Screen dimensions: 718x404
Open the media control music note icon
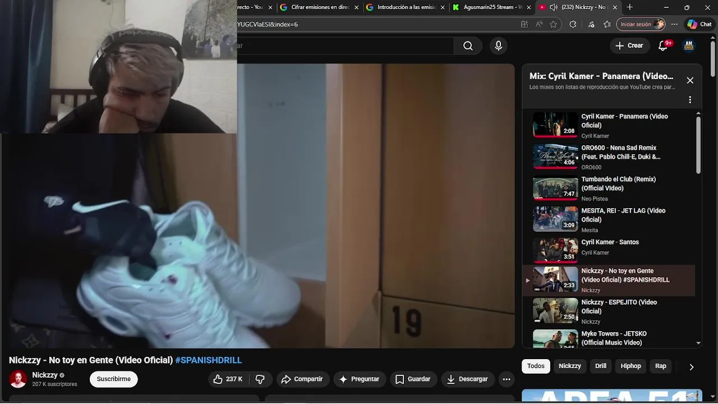click(x=591, y=24)
